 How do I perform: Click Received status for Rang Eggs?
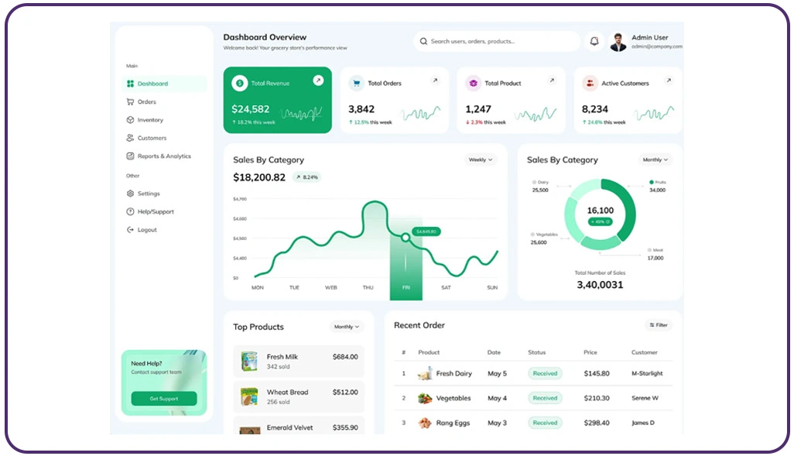pos(545,423)
